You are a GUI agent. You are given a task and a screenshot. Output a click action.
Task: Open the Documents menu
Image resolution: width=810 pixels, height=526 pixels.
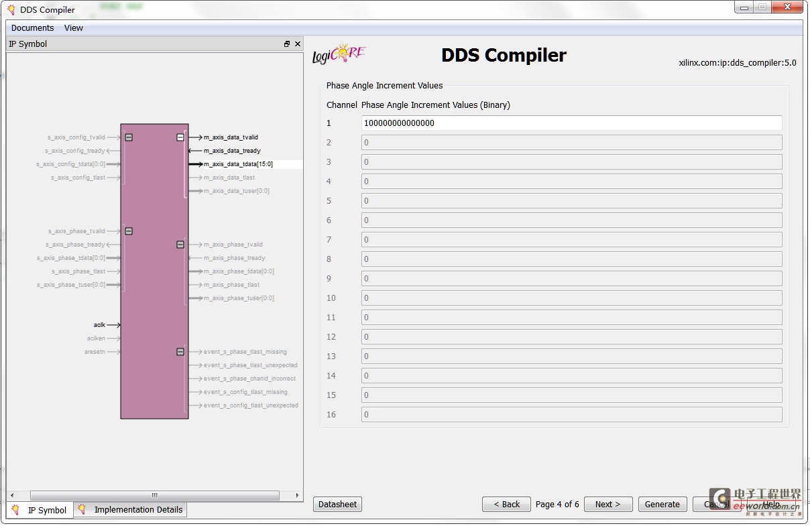(32, 28)
